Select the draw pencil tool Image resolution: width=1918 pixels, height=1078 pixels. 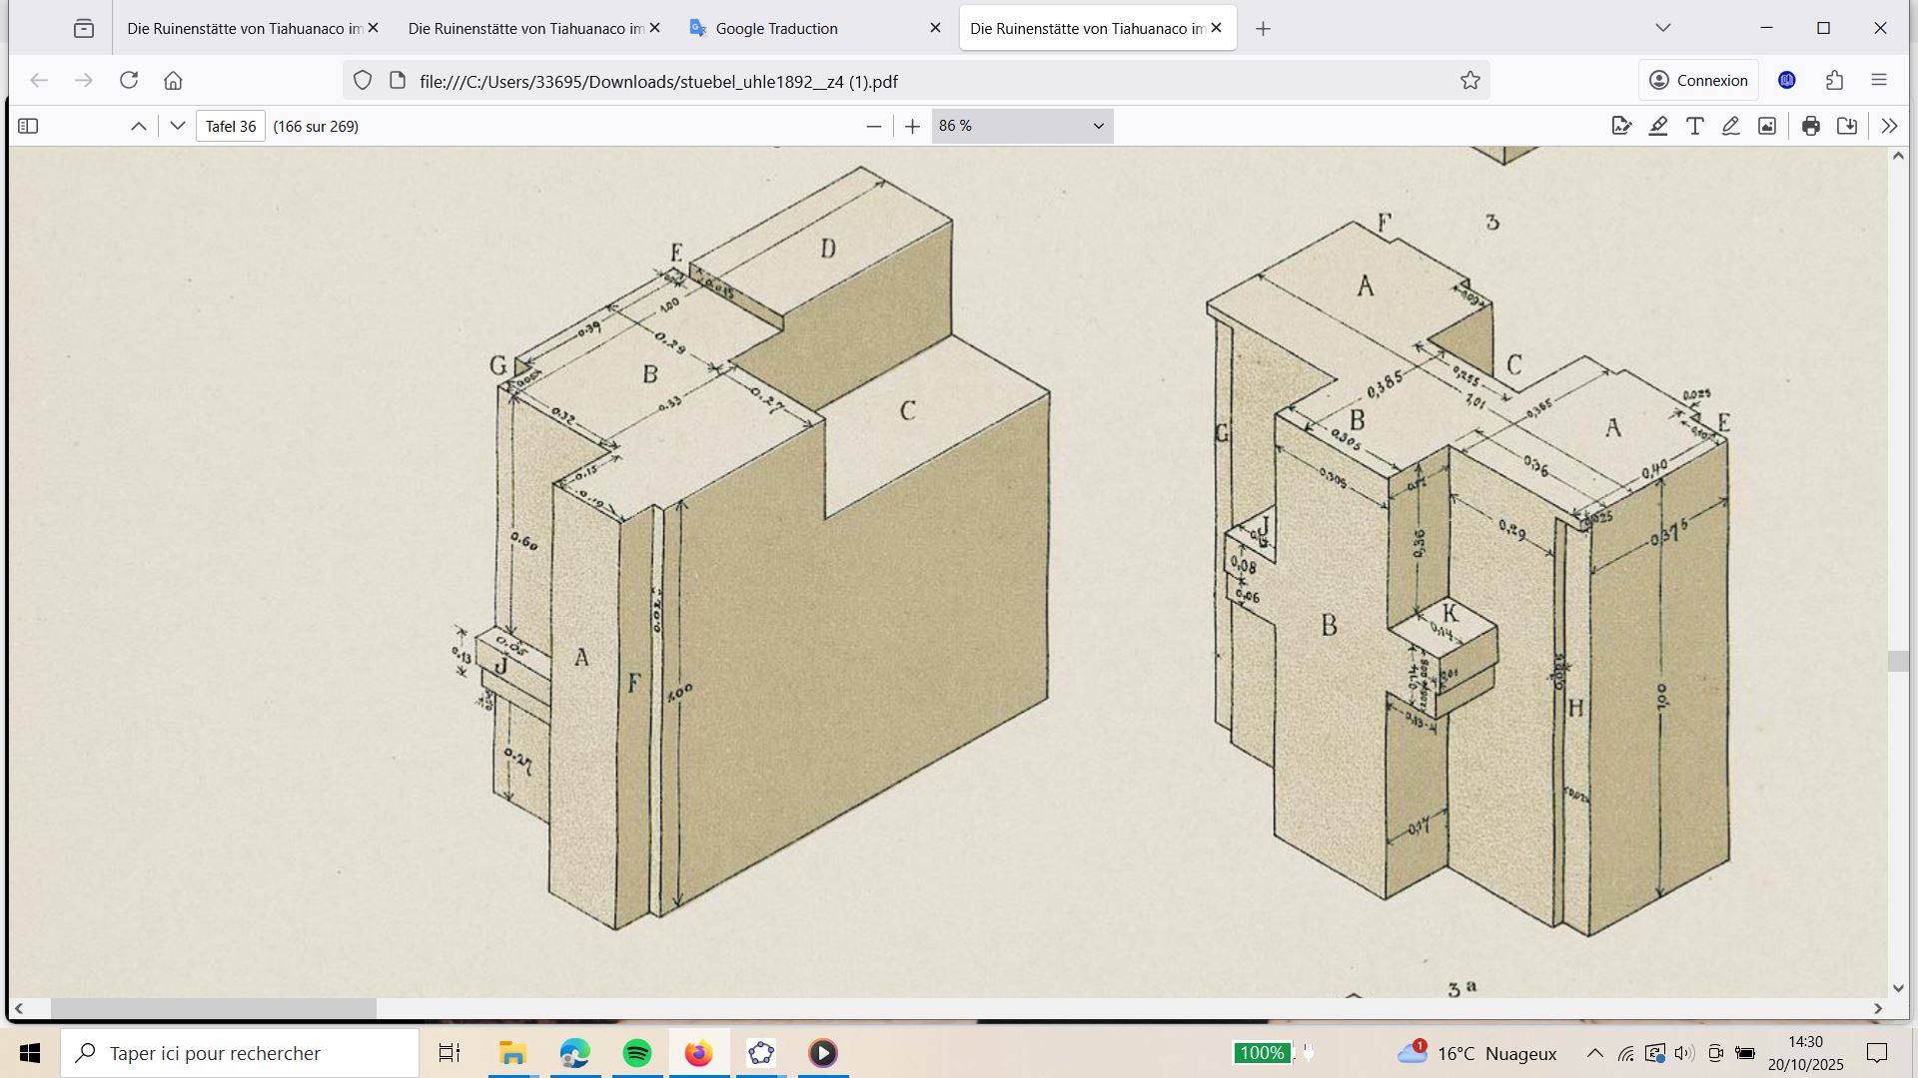click(x=1731, y=126)
